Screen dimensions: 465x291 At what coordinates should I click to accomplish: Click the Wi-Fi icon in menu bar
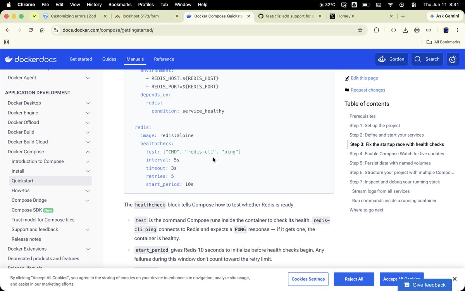(x=390, y=5)
